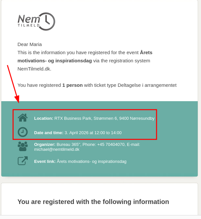This screenshot has height=219, width=201.
Task: Click the michael@nemtilmeld.dk email address
Action: (x=57, y=149)
